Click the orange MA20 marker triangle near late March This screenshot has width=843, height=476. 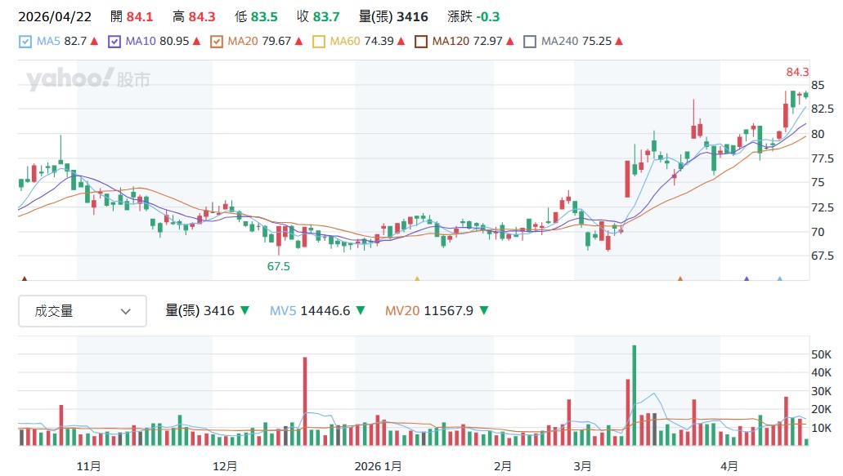point(679,280)
